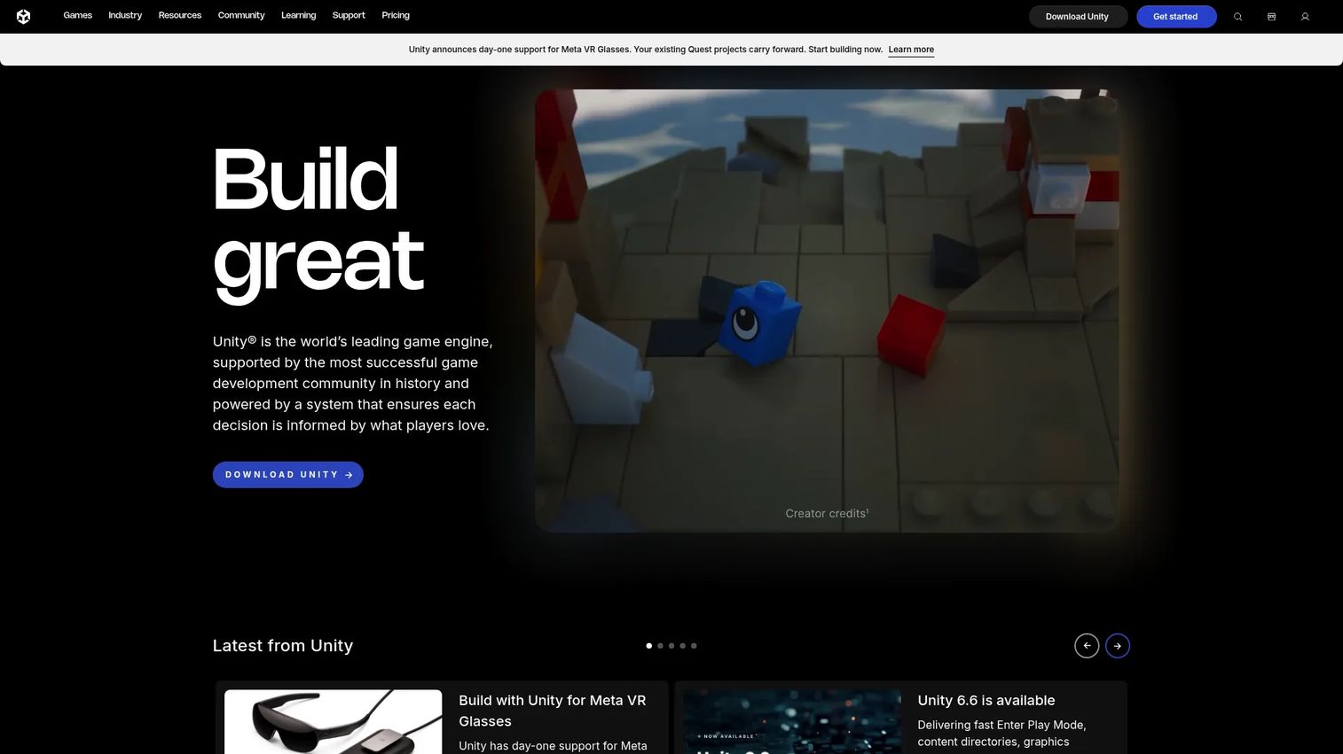Viewport: 1343px width, 754px height.
Task: Open the Community menu
Action: [x=241, y=16]
